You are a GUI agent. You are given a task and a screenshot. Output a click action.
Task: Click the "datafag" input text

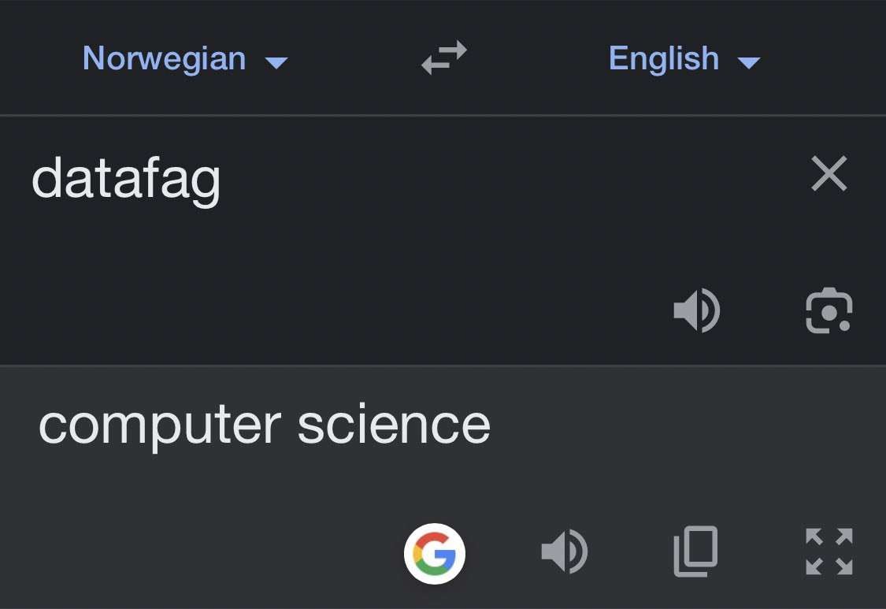pos(126,180)
